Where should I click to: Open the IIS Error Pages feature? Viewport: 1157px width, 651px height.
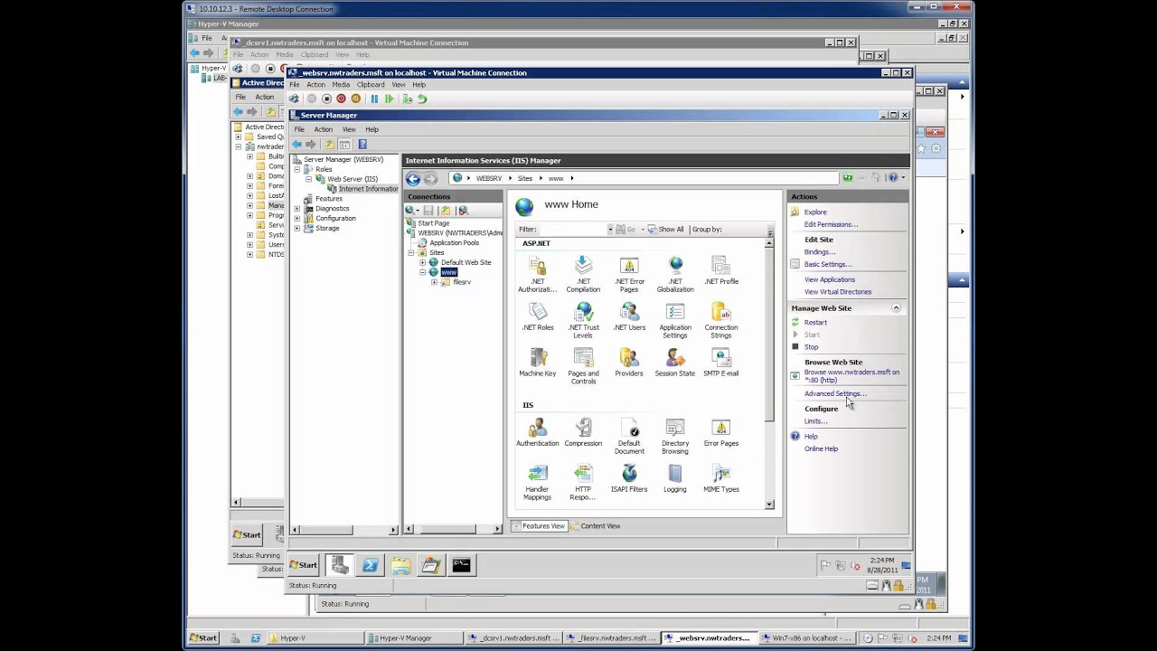click(x=721, y=432)
